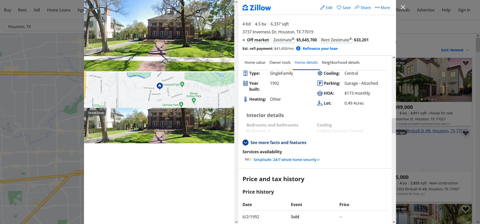
Task: Click the Share arrow icon
Action: tap(357, 7)
